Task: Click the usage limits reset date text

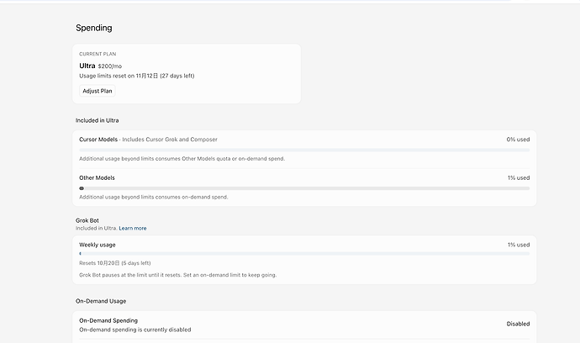Action: coord(137,76)
